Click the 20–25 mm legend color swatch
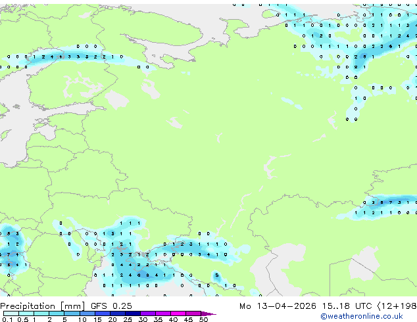Image resolution: width=417 pixels, height=322 pixels. pos(117,313)
